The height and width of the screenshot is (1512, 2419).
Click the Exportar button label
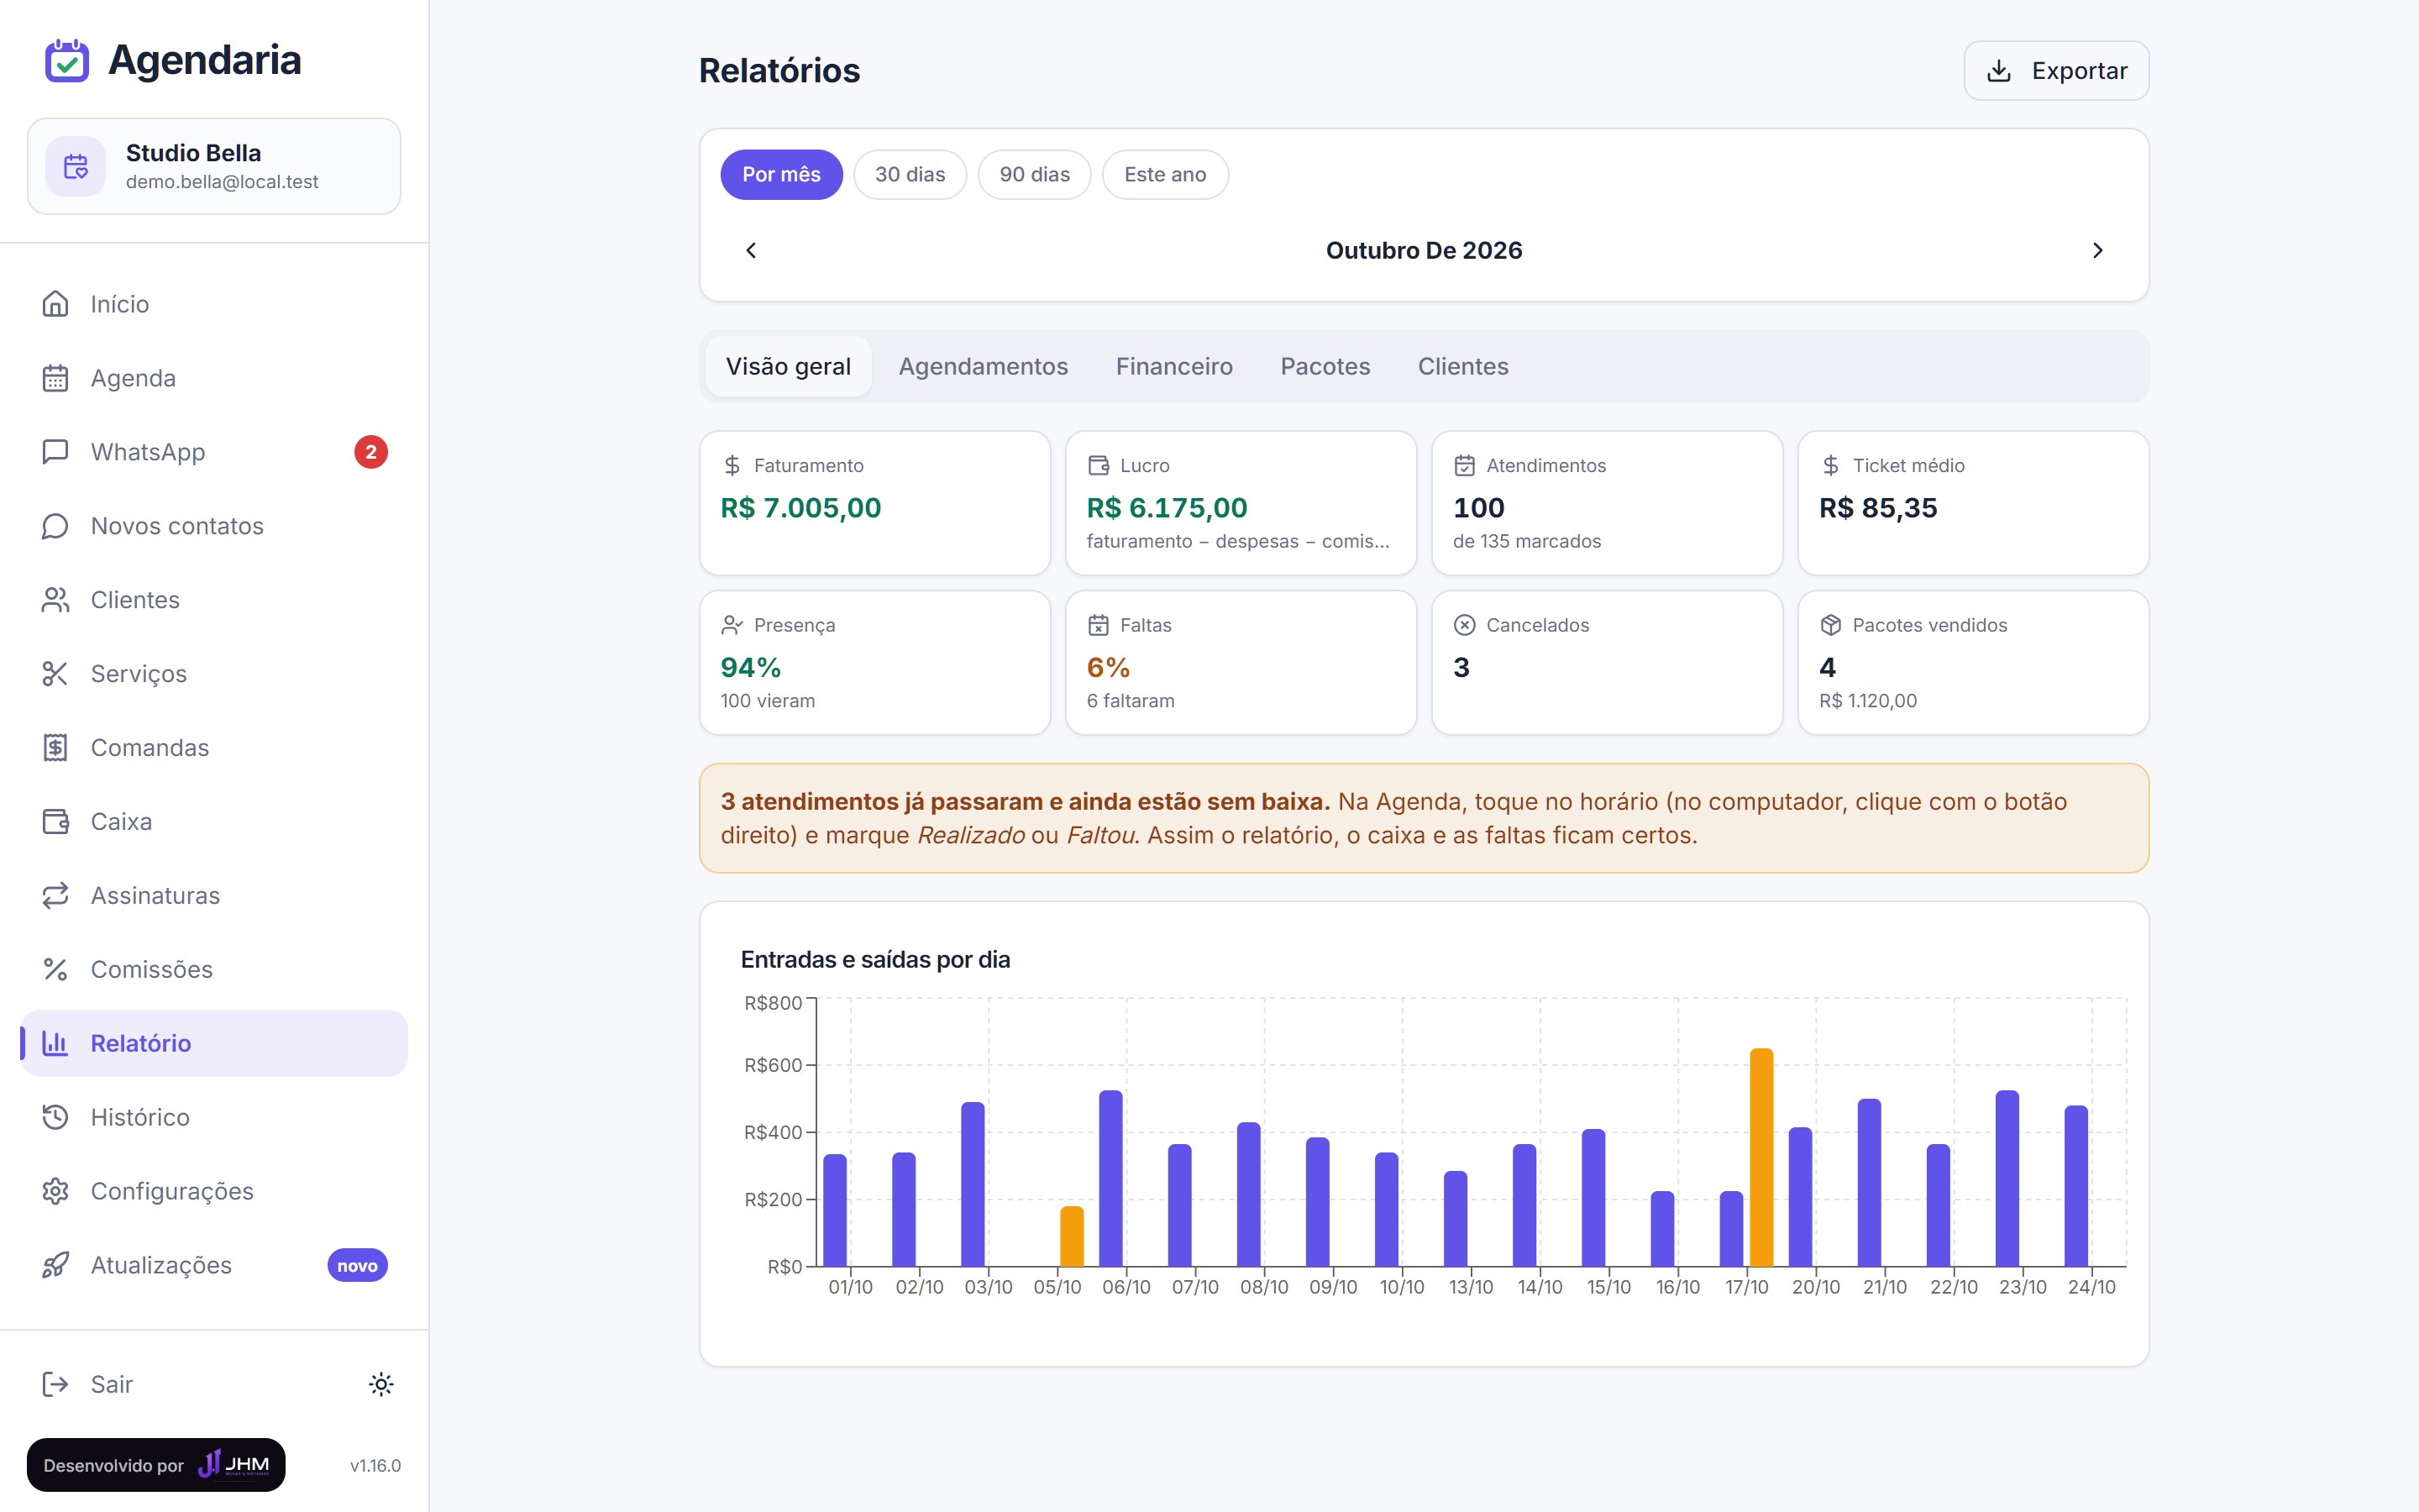point(2079,71)
